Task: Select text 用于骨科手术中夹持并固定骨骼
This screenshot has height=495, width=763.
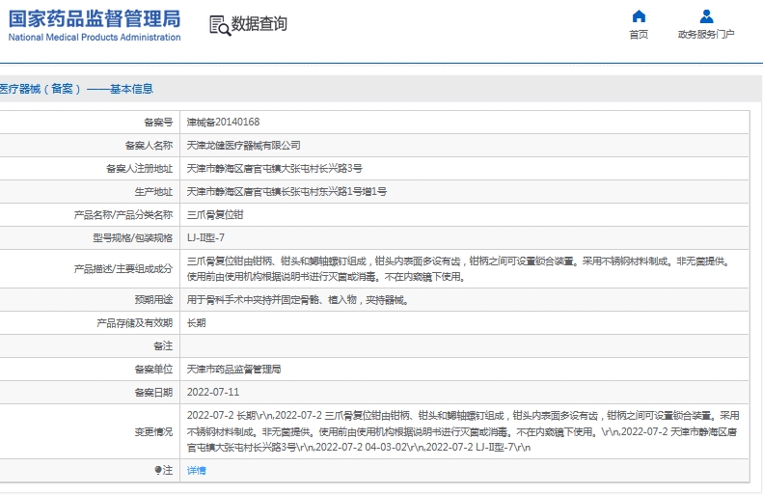Action: [253, 300]
